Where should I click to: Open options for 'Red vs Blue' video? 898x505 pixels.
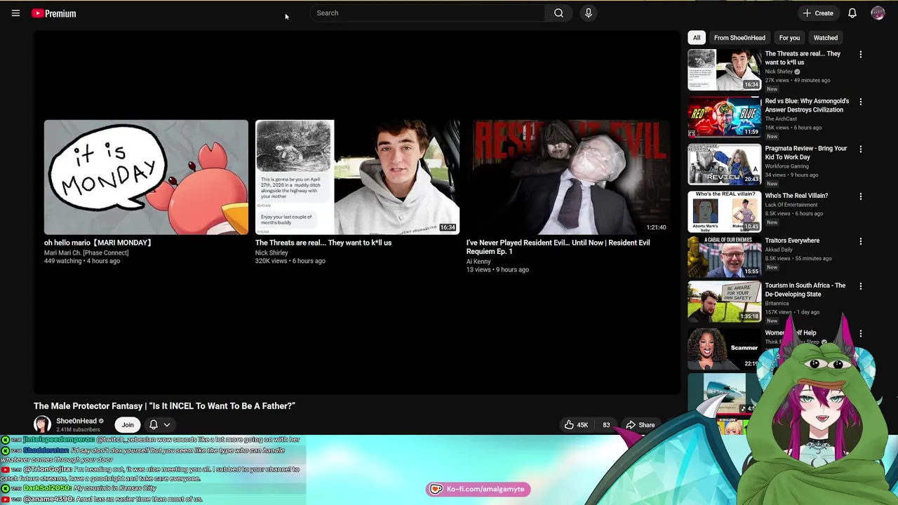[861, 102]
